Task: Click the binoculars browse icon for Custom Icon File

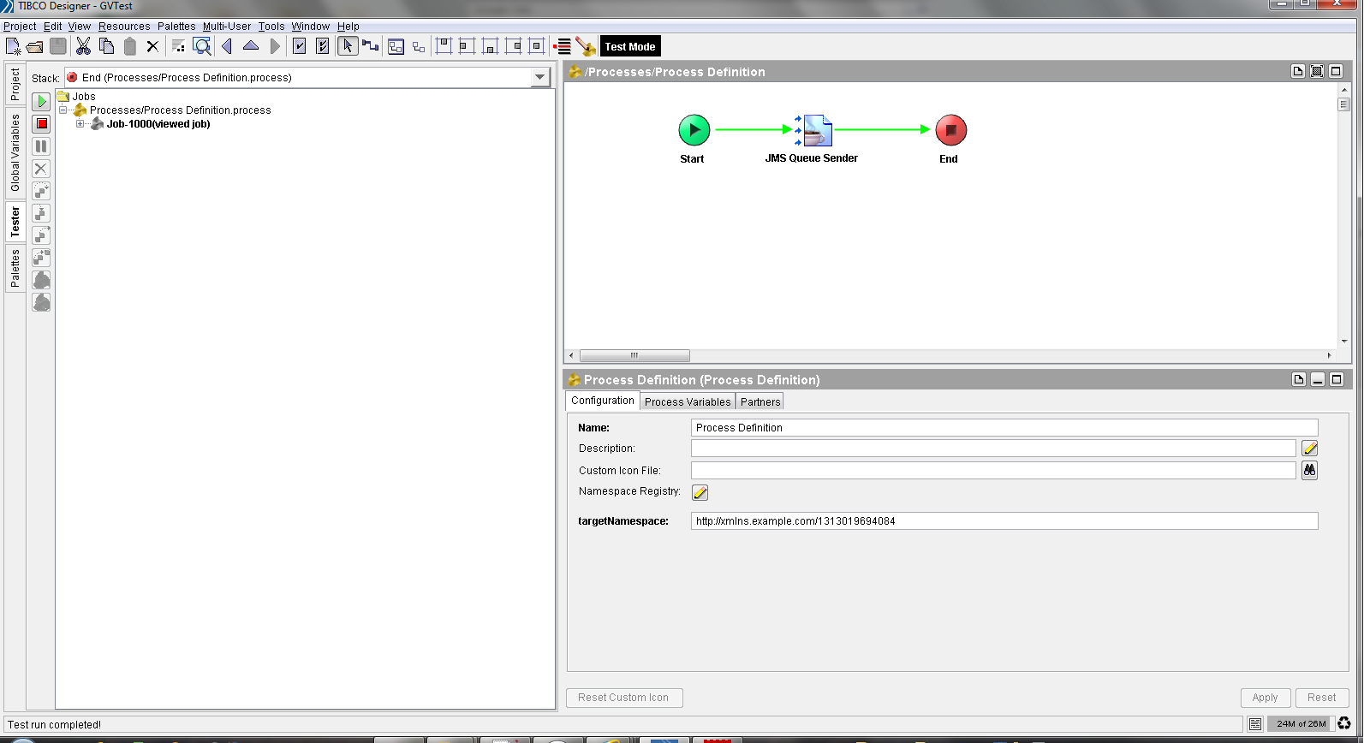Action: [1309, 470]
